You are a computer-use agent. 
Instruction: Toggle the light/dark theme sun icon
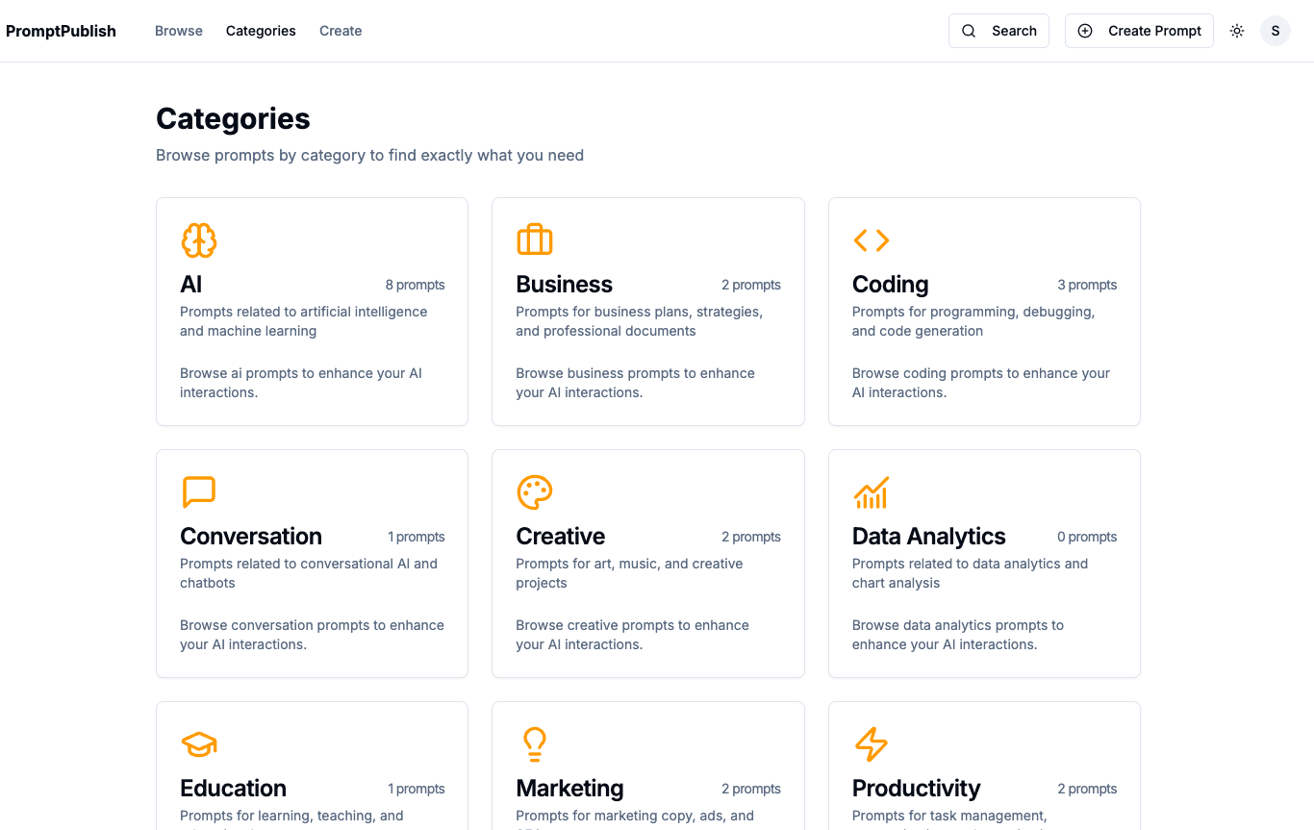[1237, 31]
